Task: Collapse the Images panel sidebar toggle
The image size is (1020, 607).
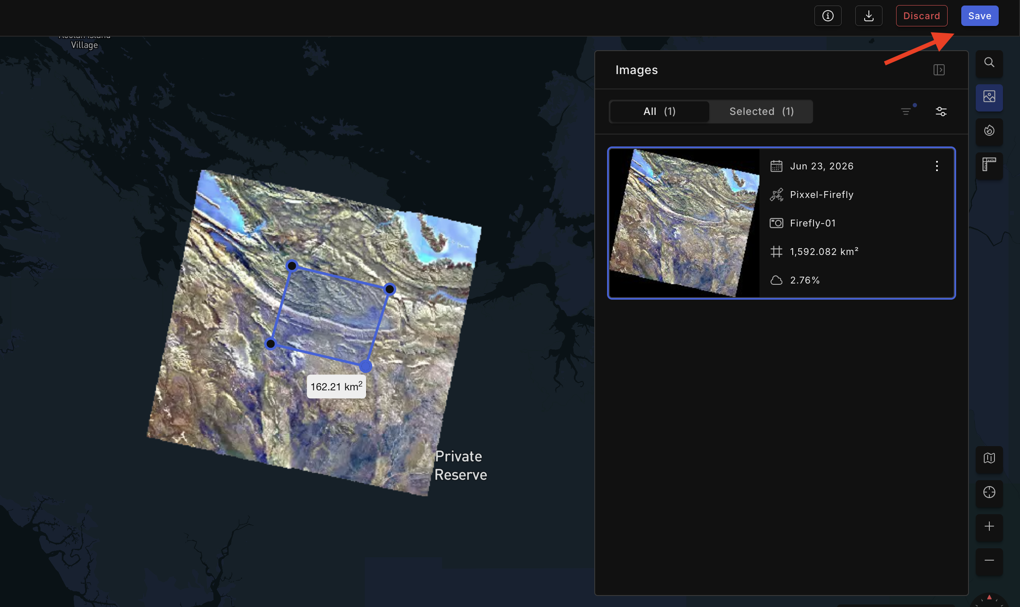Action: (939, 70)
